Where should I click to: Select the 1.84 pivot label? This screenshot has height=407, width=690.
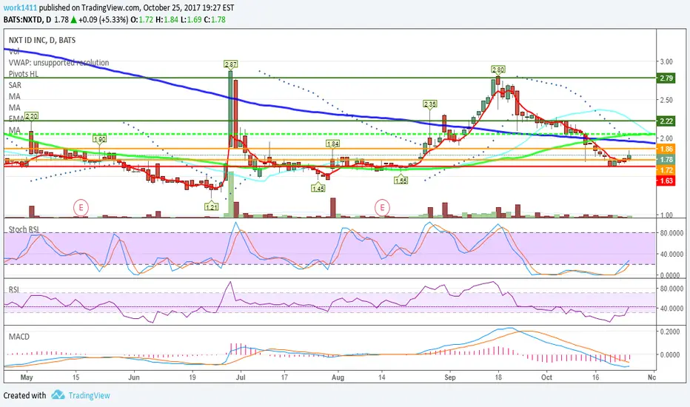tap(332, 144)
